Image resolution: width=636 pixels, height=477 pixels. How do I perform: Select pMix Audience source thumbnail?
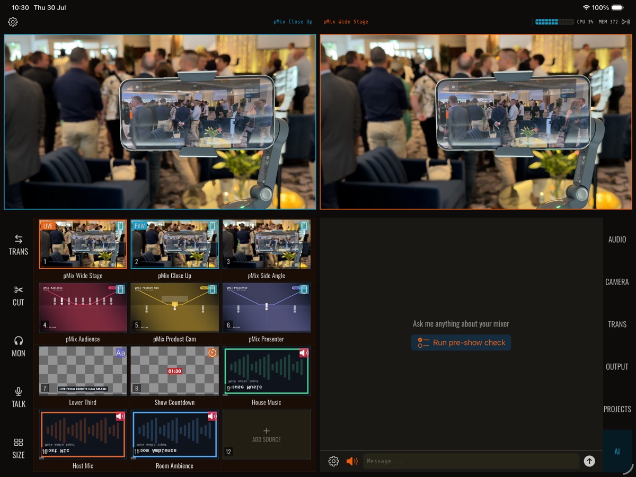click(x=83, y=308)
